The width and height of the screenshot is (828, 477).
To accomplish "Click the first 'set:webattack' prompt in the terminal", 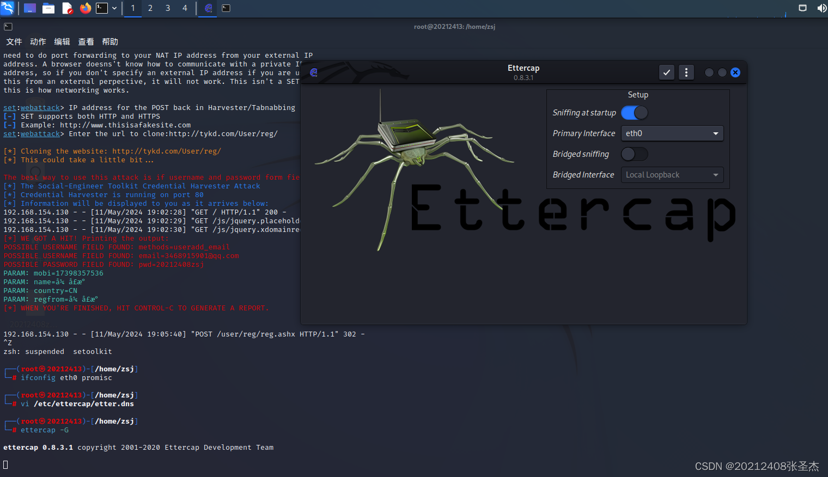I will [x=32, y=108].
